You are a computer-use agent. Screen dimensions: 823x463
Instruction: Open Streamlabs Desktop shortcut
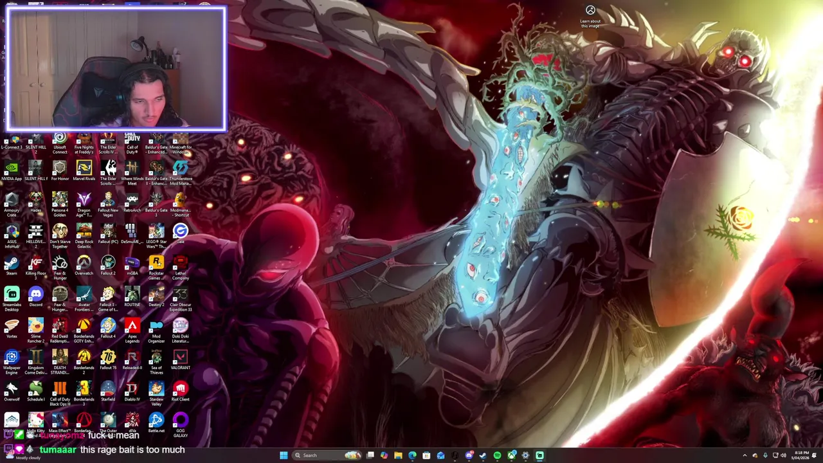pos(12,300)
